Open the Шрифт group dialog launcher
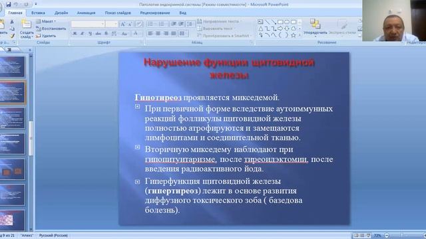This screenshot has height=239, width=426. [141, 42]
